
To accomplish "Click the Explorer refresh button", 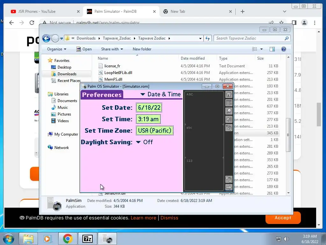I will (x=208, y=38).
